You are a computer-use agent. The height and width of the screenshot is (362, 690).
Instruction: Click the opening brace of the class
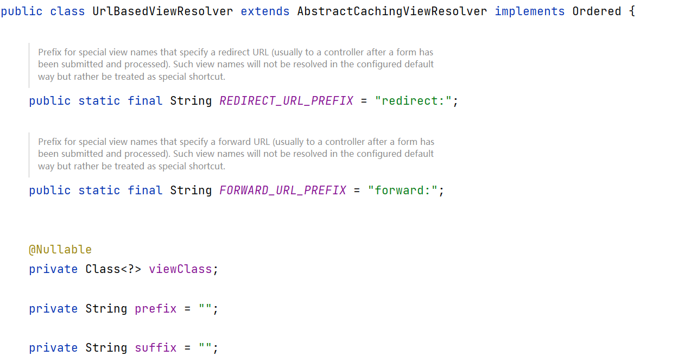(x=632, y=11)
